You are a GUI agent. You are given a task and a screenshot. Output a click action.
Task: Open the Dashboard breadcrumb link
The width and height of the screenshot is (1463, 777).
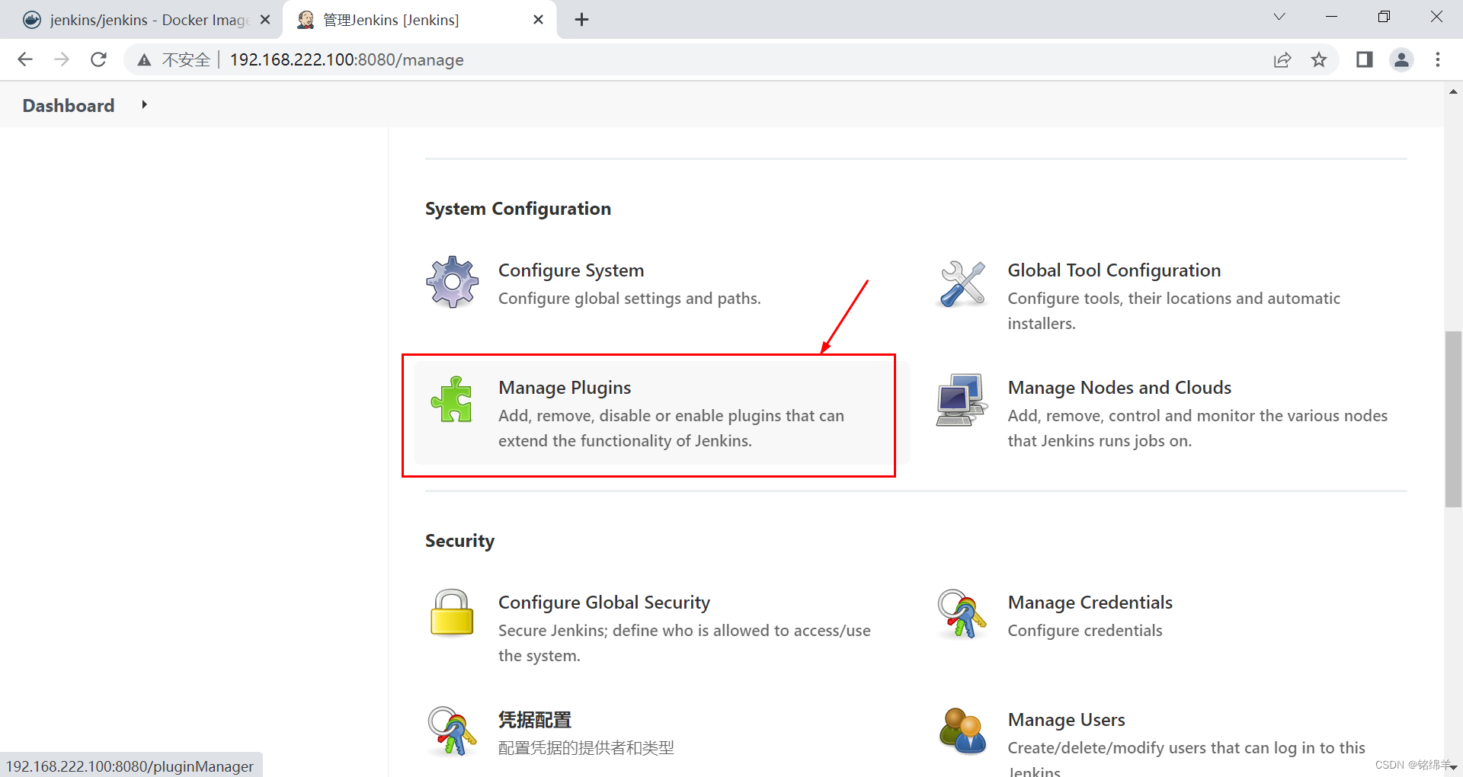tap(69, 106)
